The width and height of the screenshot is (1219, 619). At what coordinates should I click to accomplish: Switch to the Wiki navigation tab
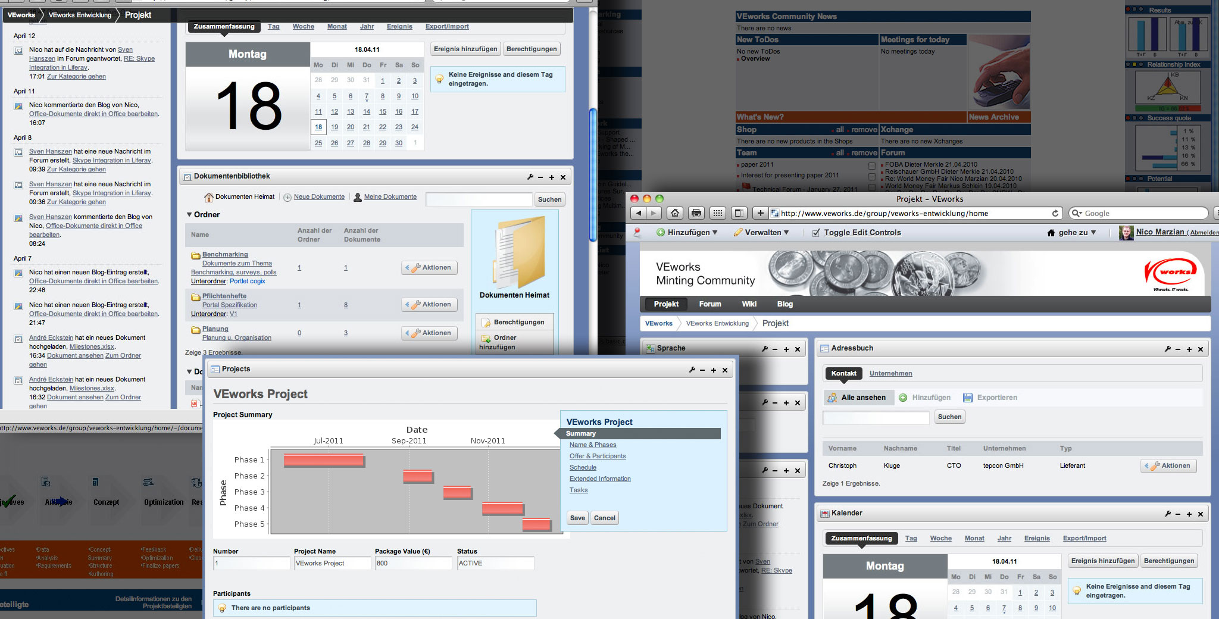coord(749,304)
